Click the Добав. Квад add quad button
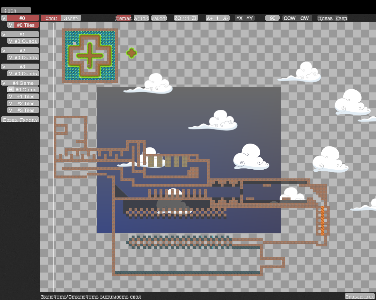Viewport: 376px width, 300px height. click(x=333, y=18)
